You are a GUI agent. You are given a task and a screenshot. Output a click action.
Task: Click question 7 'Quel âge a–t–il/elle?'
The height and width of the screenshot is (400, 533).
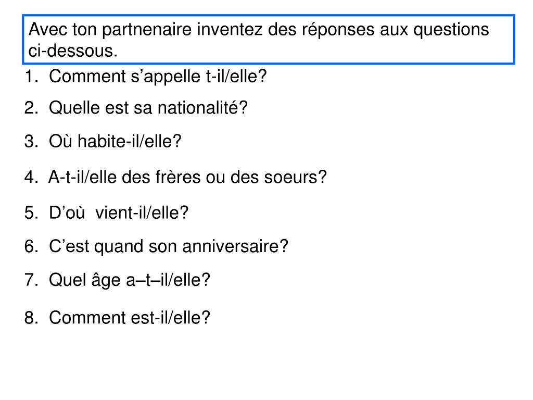coord(130,281)
